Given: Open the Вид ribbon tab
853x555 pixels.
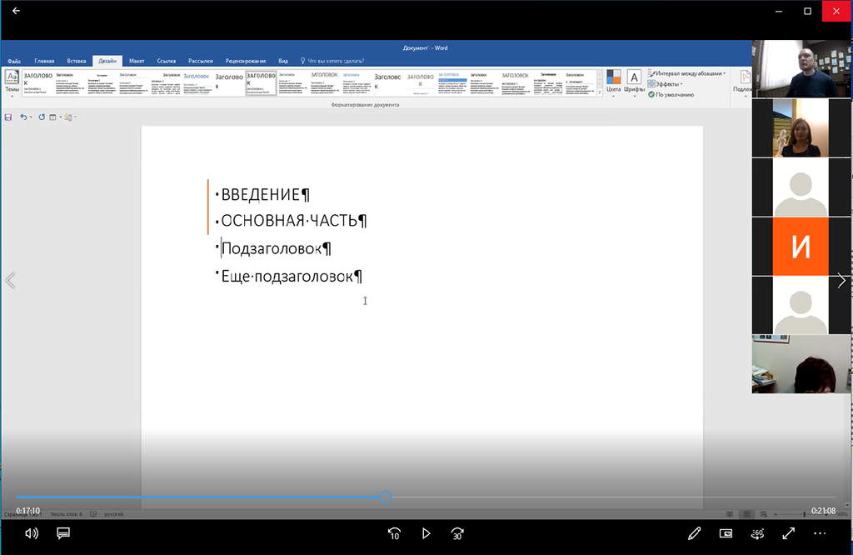Looking at the screenshot, I should [283, 61].
